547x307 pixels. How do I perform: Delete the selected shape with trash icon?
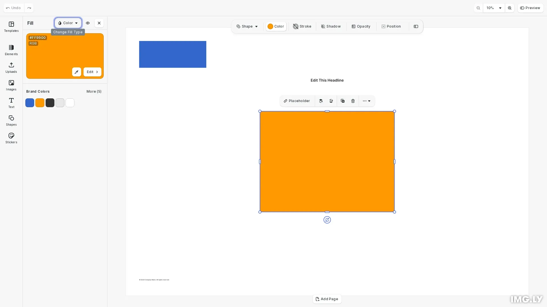click(353, 101)
